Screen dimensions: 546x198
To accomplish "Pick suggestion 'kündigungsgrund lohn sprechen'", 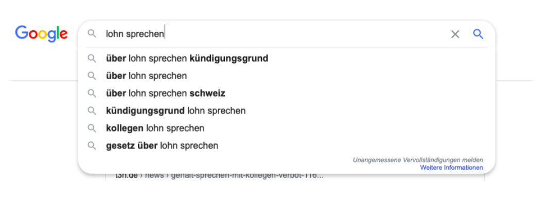I will [x=287, y=111].
